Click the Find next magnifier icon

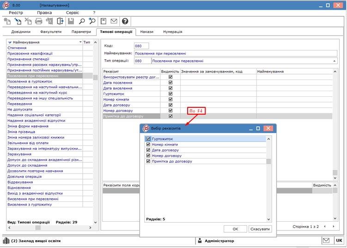click(x=92, y=21)
